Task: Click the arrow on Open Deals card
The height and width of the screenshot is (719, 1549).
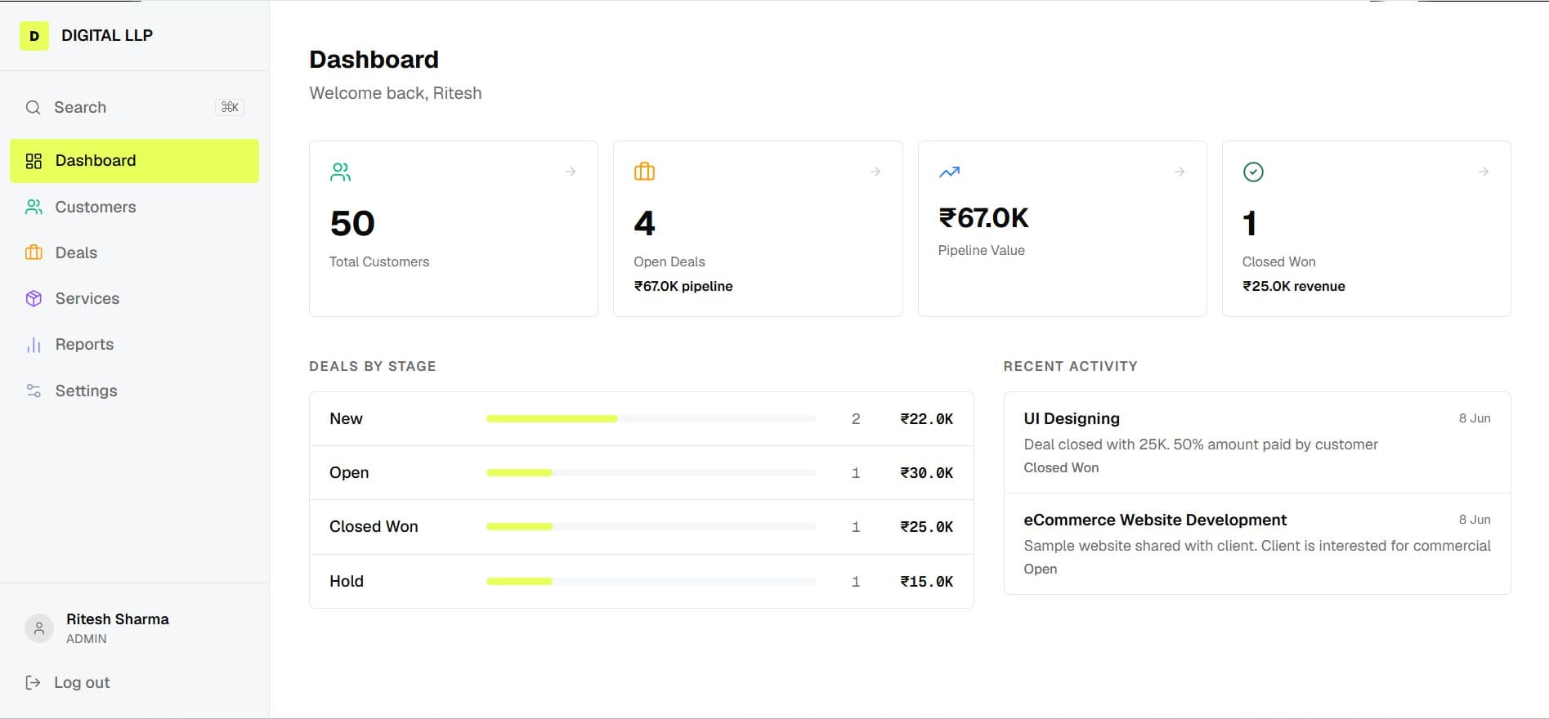Action: [875, 172]
